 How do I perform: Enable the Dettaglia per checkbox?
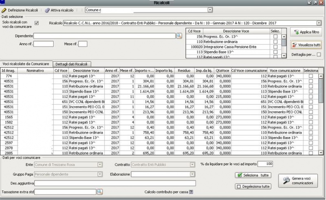pos(319,54)
